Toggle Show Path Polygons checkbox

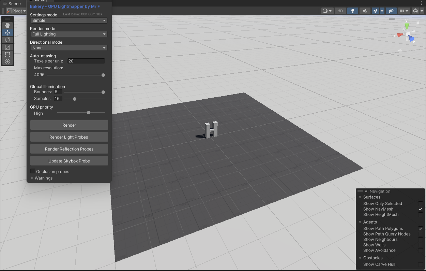(x=421, y=229)
